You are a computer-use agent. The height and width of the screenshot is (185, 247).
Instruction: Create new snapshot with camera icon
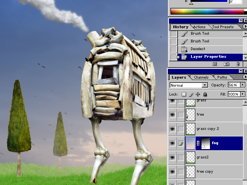point(227,64)
